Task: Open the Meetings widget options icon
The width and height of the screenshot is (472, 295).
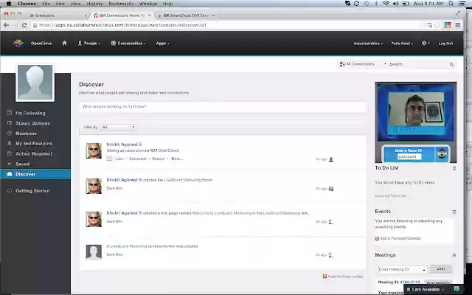Action: click(x=454, y=255)
